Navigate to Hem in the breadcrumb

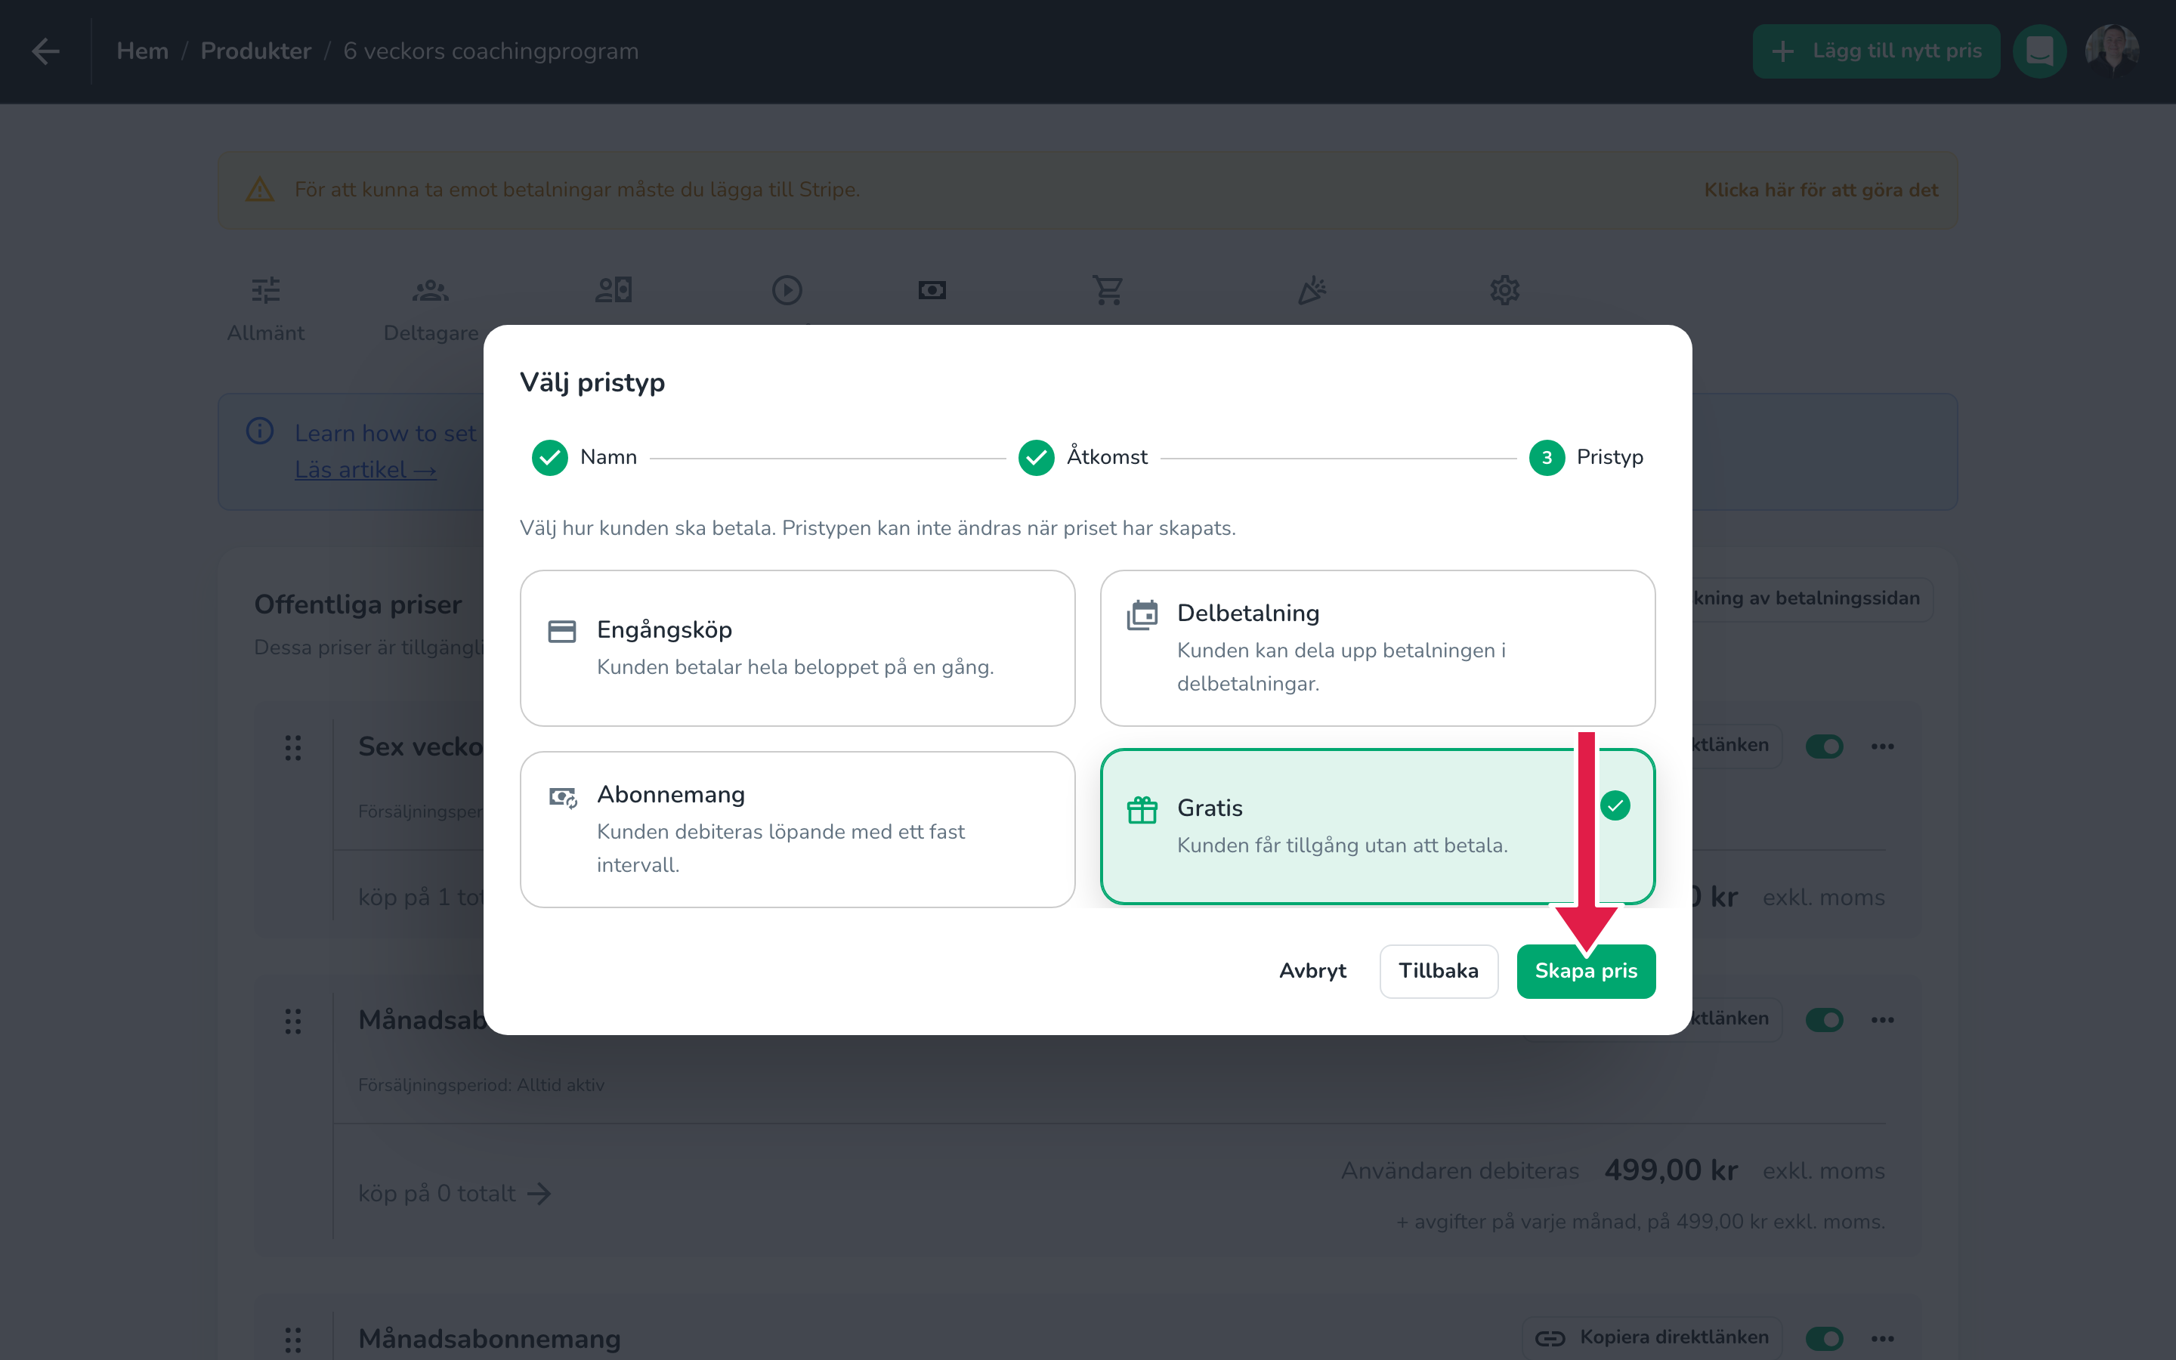tap(143, 51)
